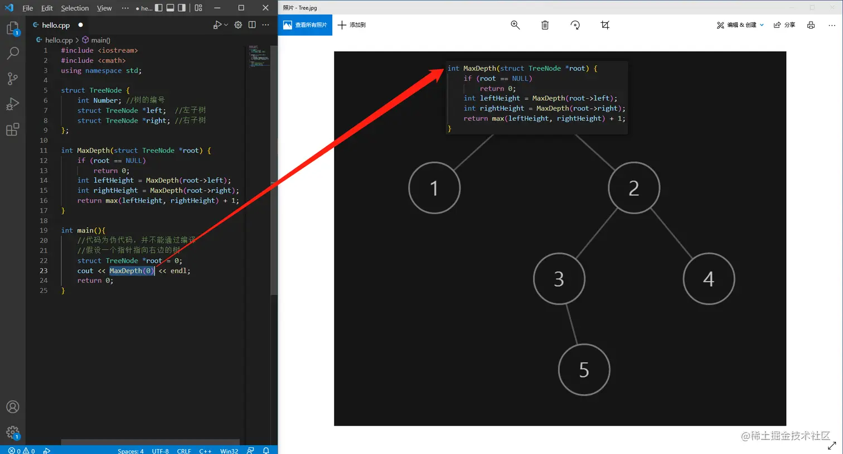Screen dimensions: 843x454
Task: Select language mode C++ in status bar
Action: click(x=205, y=451)
